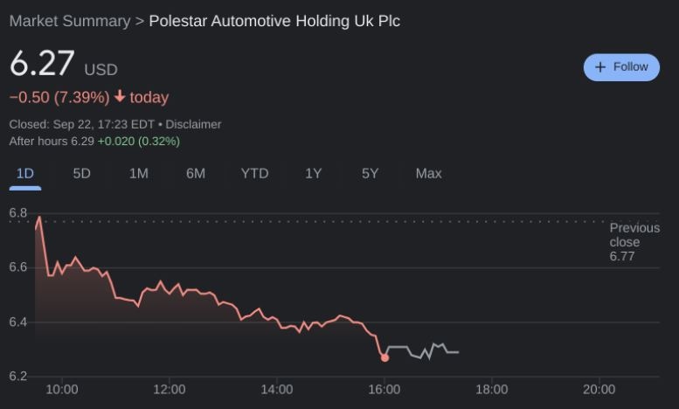This screenshot has width=679, height=409.
Task: Select the 1D time range tab
Action: 24,173
